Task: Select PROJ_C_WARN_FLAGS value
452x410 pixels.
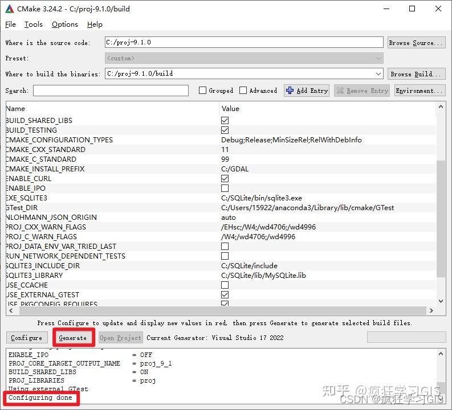Action: (258, 237)
